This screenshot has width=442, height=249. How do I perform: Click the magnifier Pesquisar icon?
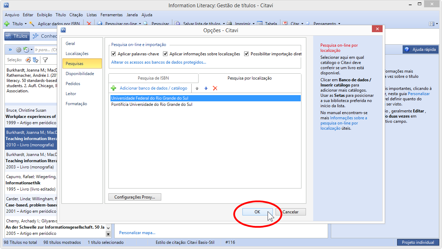[146, 24]
